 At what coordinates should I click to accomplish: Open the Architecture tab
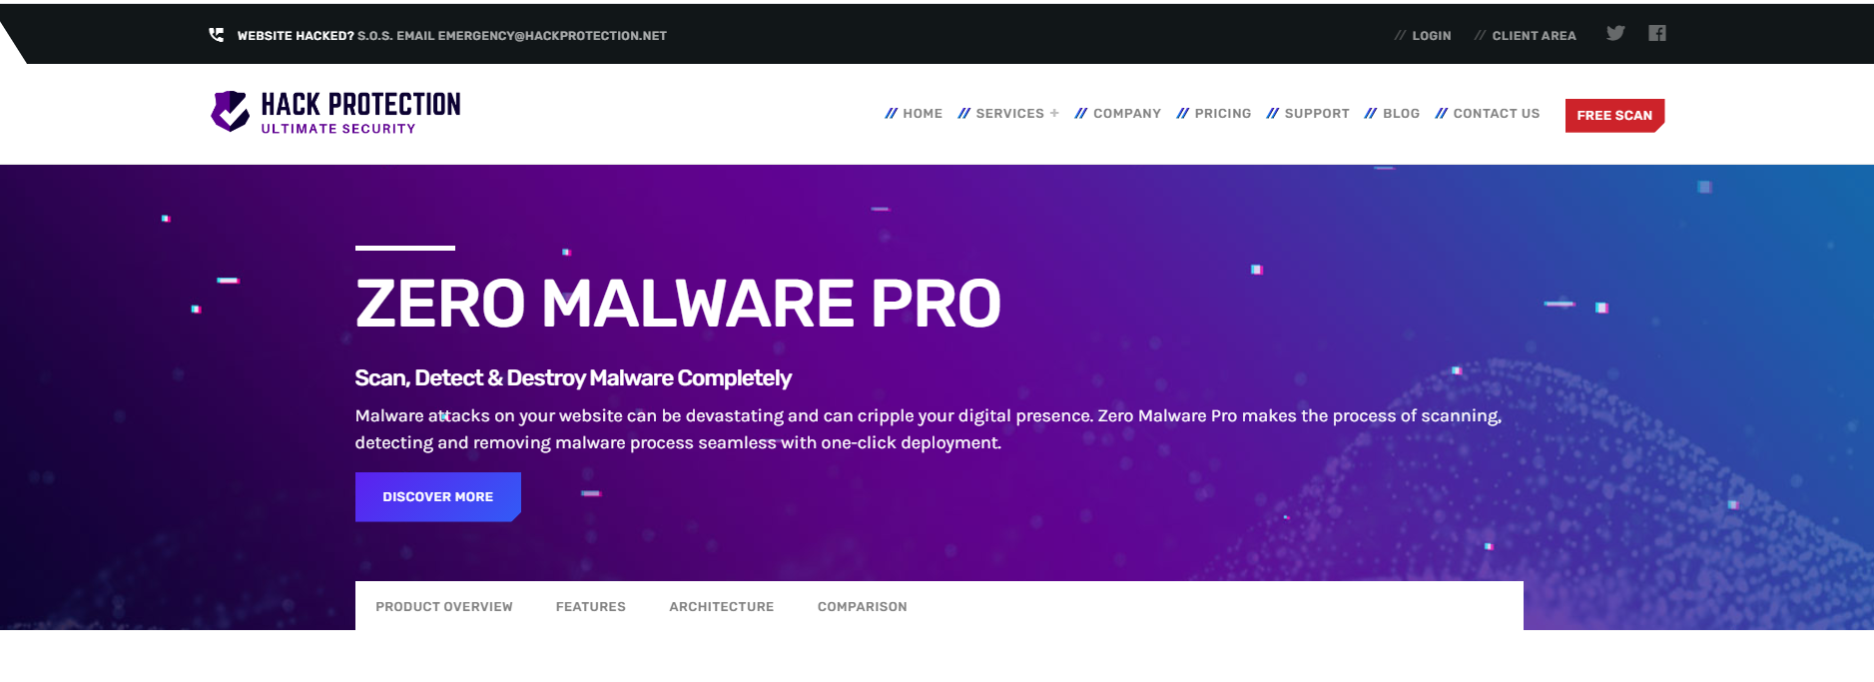(721, 607)
